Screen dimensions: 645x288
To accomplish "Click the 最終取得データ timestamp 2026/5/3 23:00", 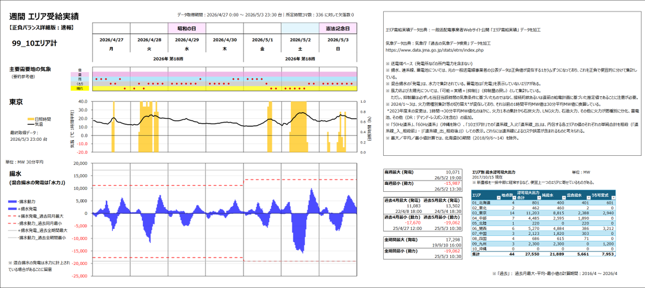I will point(29,138).
